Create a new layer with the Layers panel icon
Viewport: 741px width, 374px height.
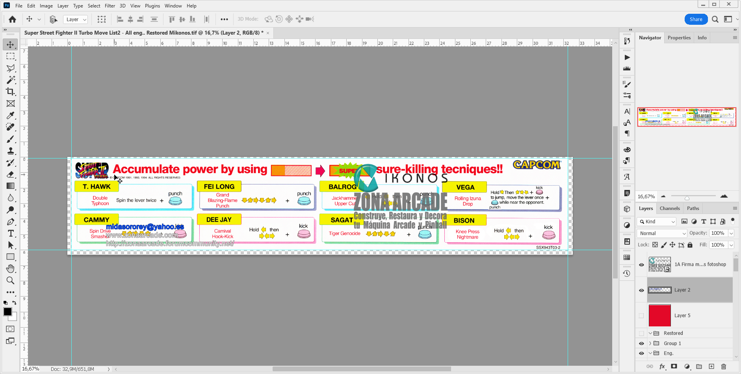(x=711, y=366)
